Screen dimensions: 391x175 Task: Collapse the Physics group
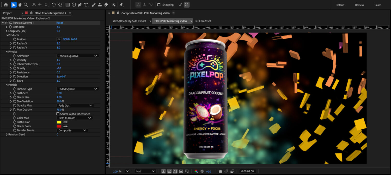(x=7, y=52)
